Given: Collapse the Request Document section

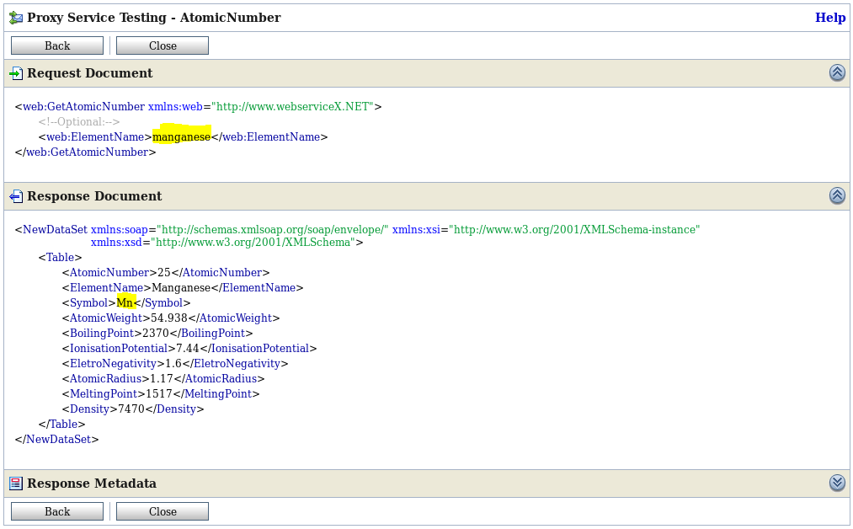Looking at the screenshot, I should [x=837, y=73].
